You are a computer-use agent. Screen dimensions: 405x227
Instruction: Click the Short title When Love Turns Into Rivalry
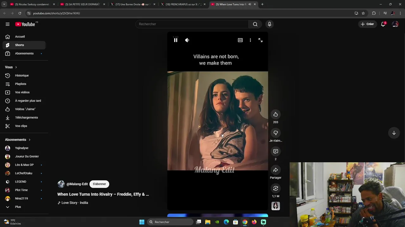pos(103,194)
